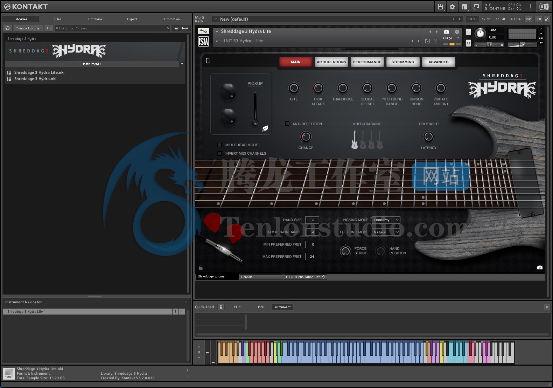Minimize all rack instruments icon
Viewport: 553px width, 388px height.
click(x=546, y=19)
